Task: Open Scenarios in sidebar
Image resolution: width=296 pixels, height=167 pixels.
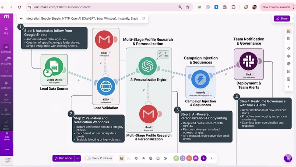Action: tap(6, 49)
